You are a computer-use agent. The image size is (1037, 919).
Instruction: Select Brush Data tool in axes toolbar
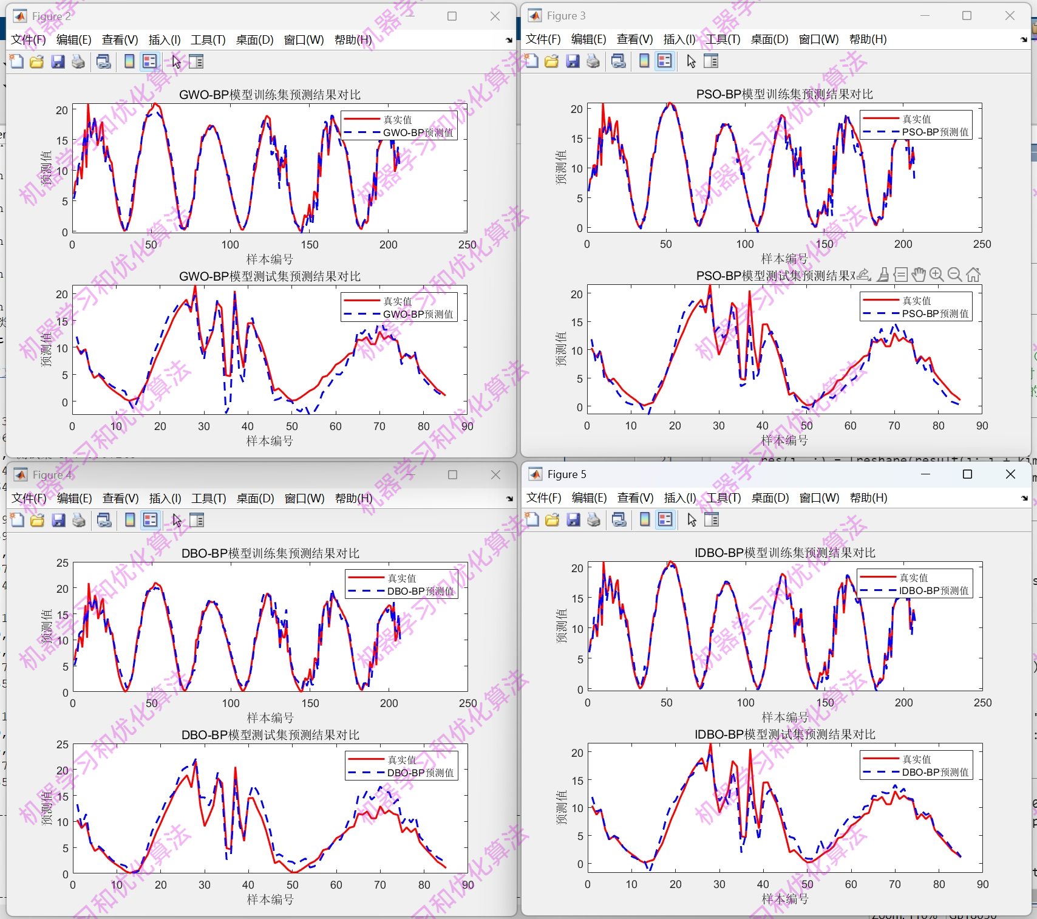pos(883,275)
